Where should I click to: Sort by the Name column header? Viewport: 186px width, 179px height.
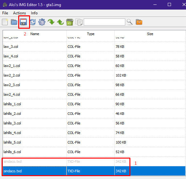(x=35, y=34)
